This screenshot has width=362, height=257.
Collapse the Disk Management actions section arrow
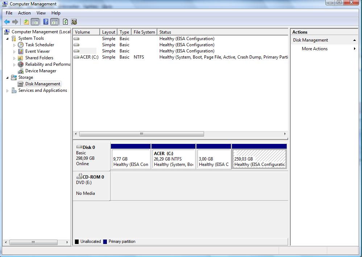tap(354, 40)
